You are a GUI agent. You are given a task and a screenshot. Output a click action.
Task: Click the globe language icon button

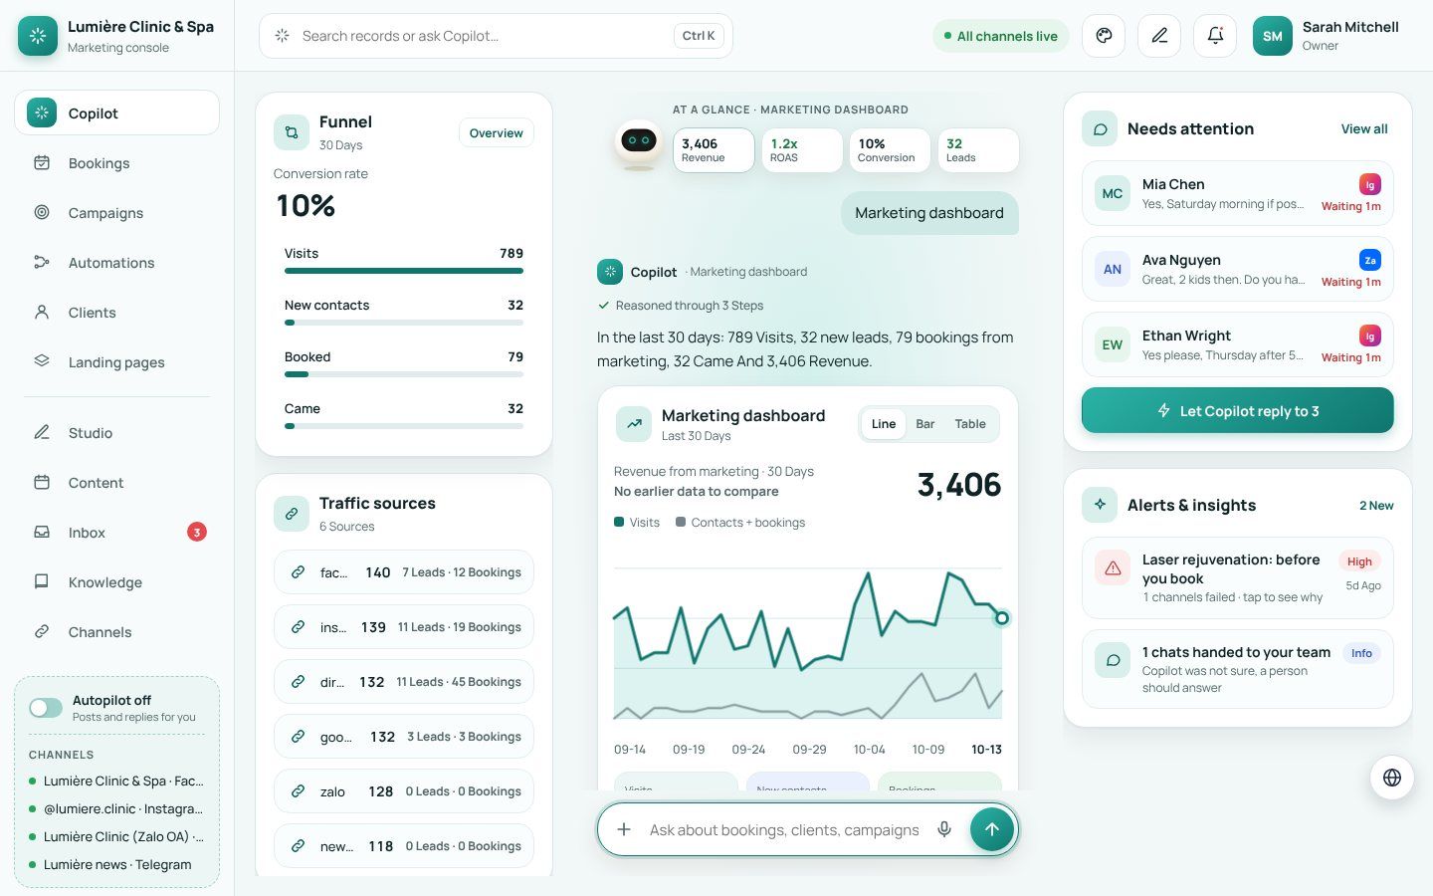1392,778
